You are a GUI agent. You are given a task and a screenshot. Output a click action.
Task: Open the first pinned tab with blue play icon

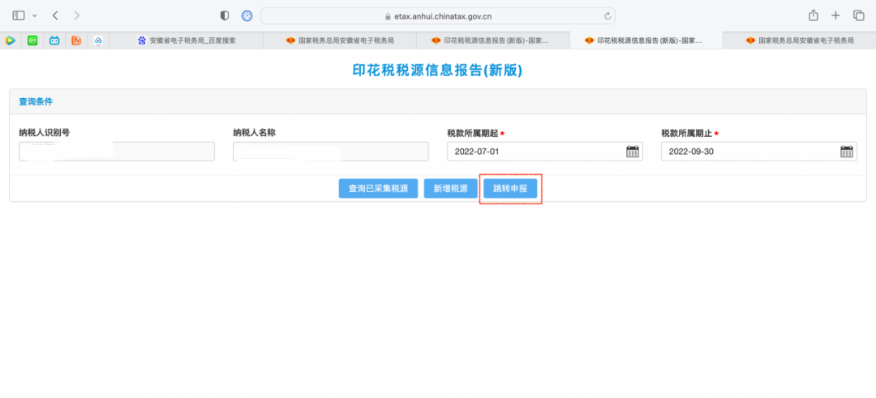pos(10,41)
